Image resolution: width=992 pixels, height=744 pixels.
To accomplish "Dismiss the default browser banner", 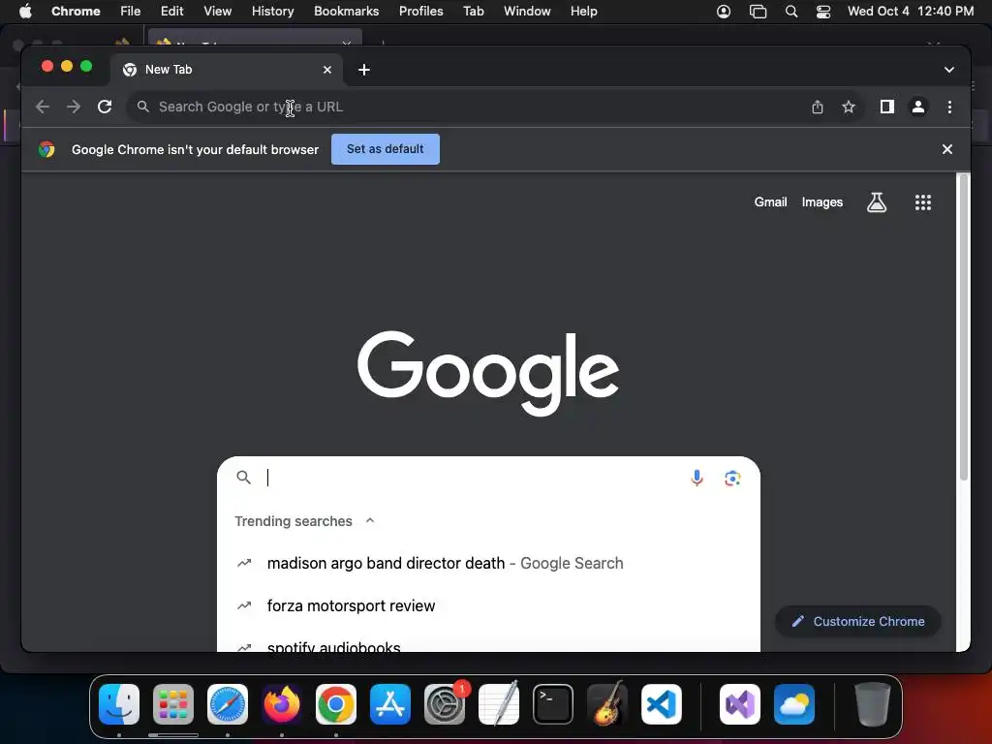I will [947, 149].
